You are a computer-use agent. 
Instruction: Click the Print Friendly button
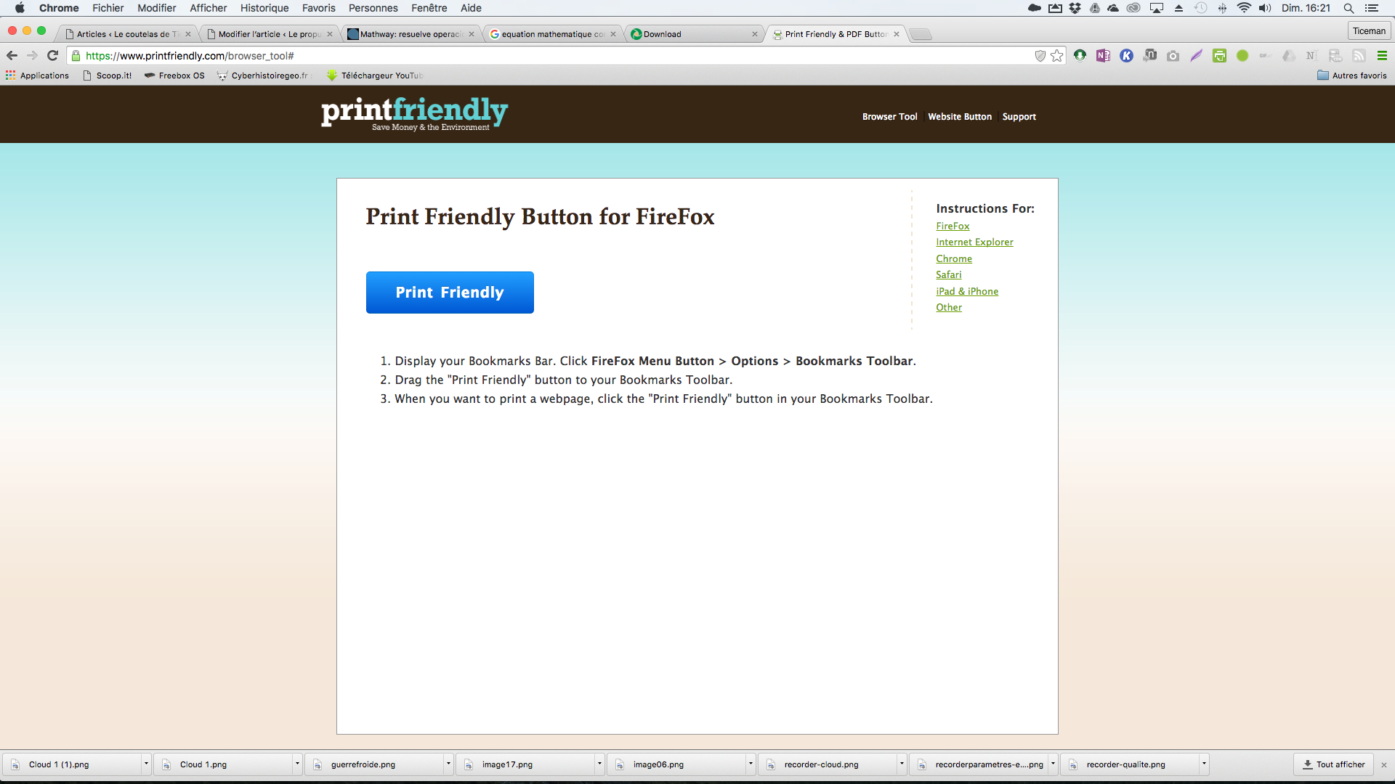click(x=449, y=292)
